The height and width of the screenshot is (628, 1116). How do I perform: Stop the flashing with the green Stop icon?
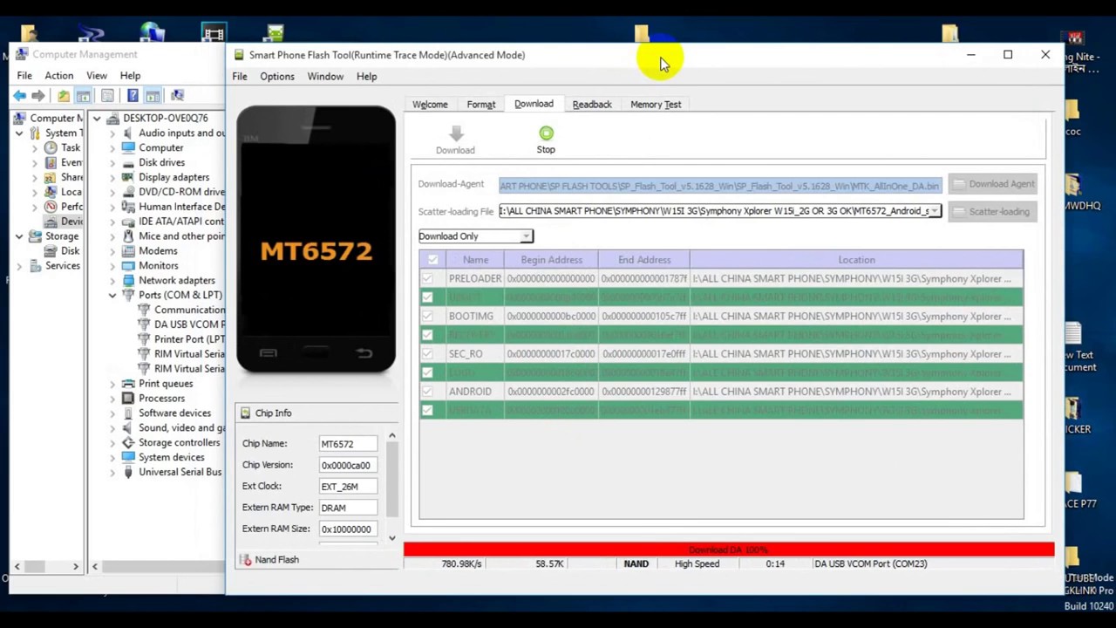click(546, 133)
